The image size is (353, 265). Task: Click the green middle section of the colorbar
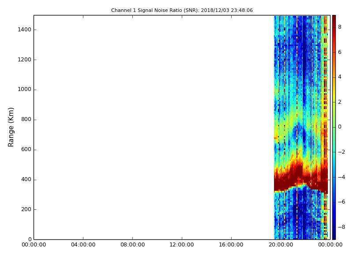point(334,127)
